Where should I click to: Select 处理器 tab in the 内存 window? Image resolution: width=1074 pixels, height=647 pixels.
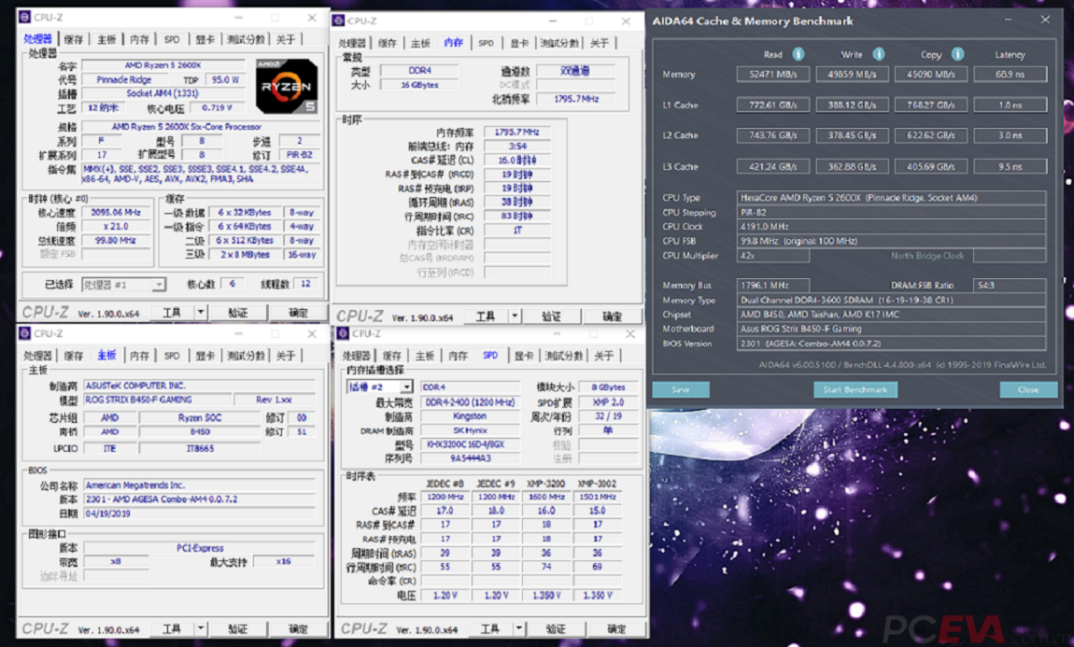(x=352, y=43)
